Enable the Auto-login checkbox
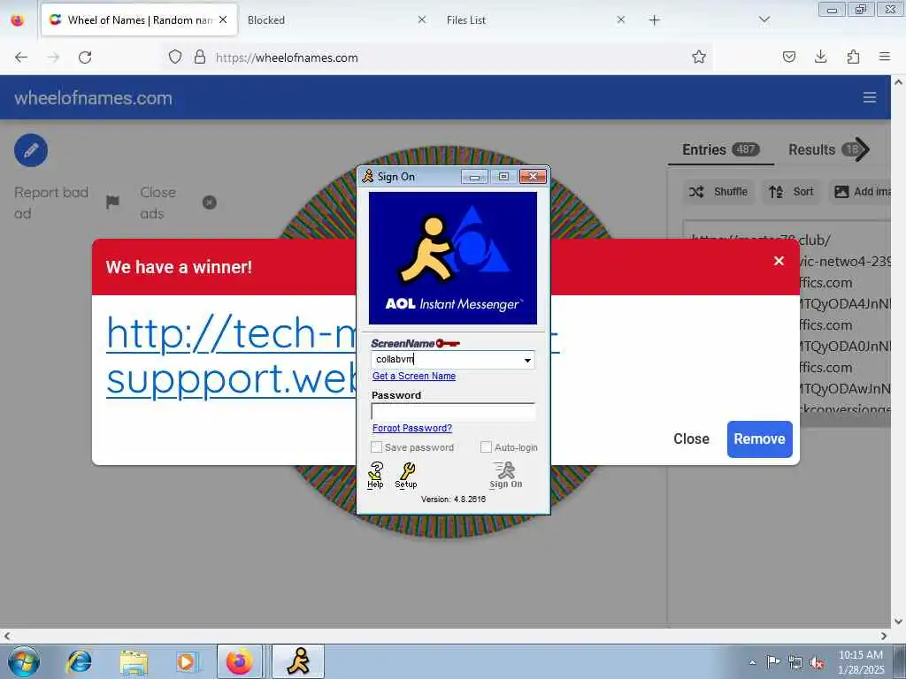This screenshot has height=679, width=906. pyautogui.click(x=486, y=446)
